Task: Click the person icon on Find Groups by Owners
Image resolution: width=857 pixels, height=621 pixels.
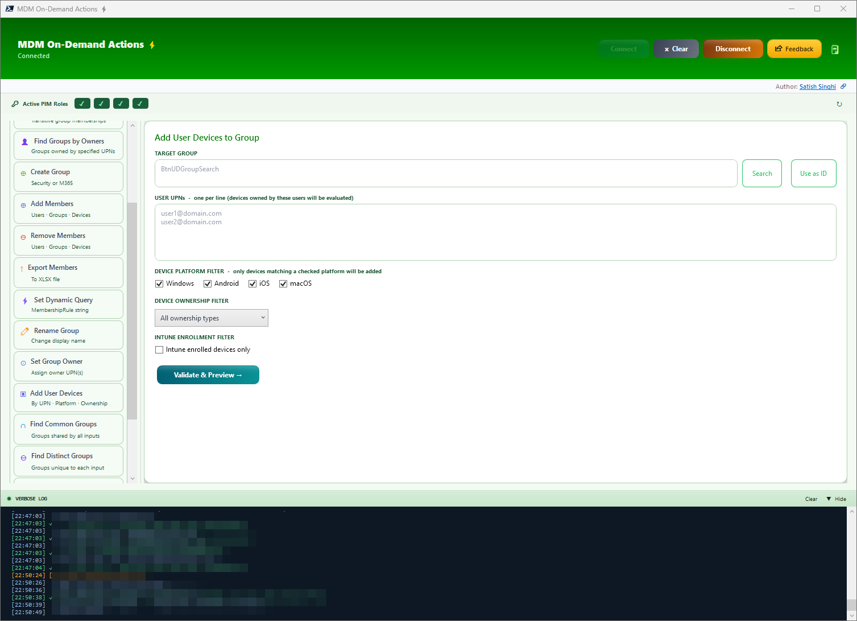Action: (24, 141)
